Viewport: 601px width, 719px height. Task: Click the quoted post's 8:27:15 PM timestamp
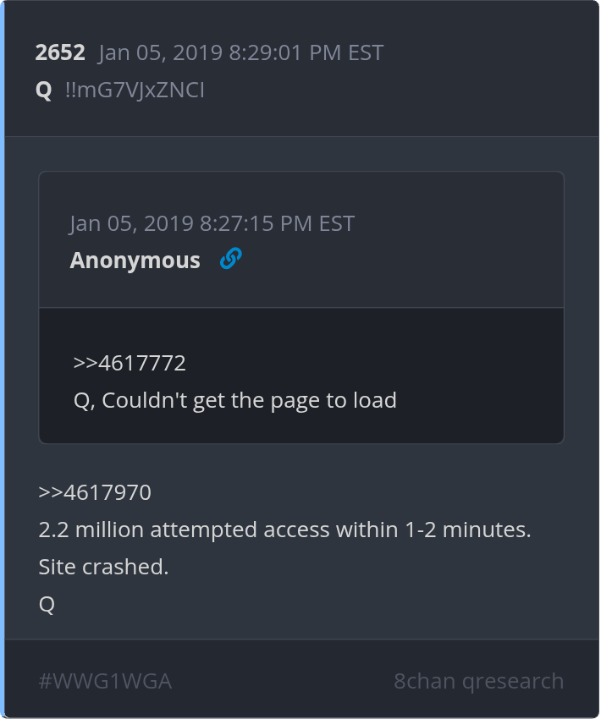coord(212,223)
